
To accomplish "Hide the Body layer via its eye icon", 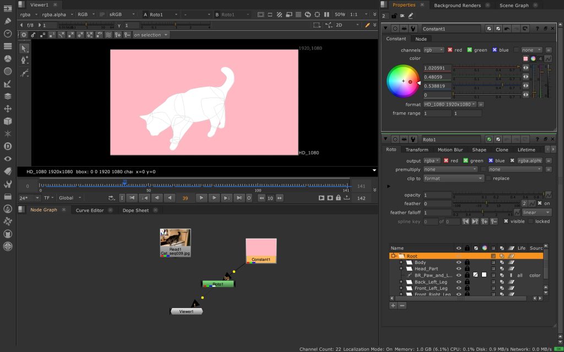I will (x=459, y=262).
